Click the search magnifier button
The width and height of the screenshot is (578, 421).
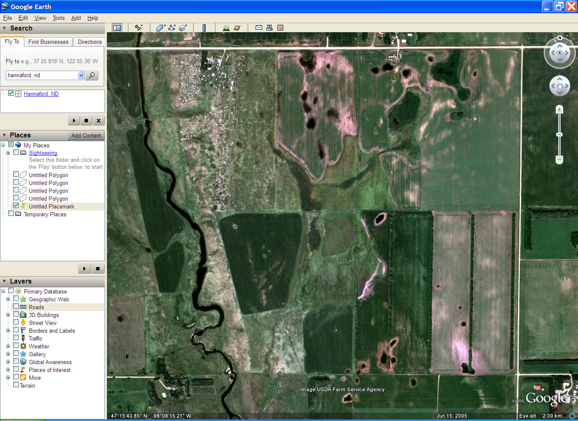click(x=92, y=75)
